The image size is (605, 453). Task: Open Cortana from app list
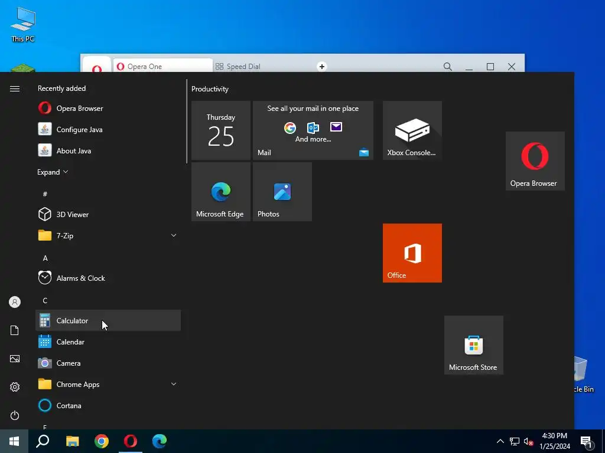tap(108, 405)
